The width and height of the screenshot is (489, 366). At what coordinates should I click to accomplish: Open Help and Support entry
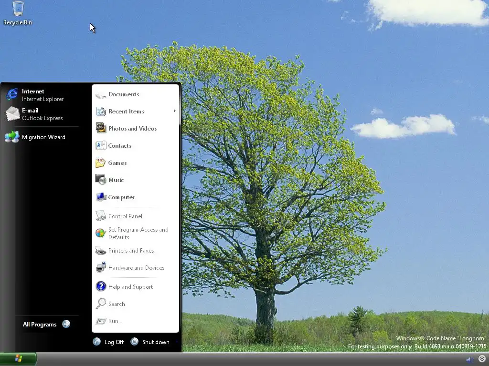(x=135, y=286)
